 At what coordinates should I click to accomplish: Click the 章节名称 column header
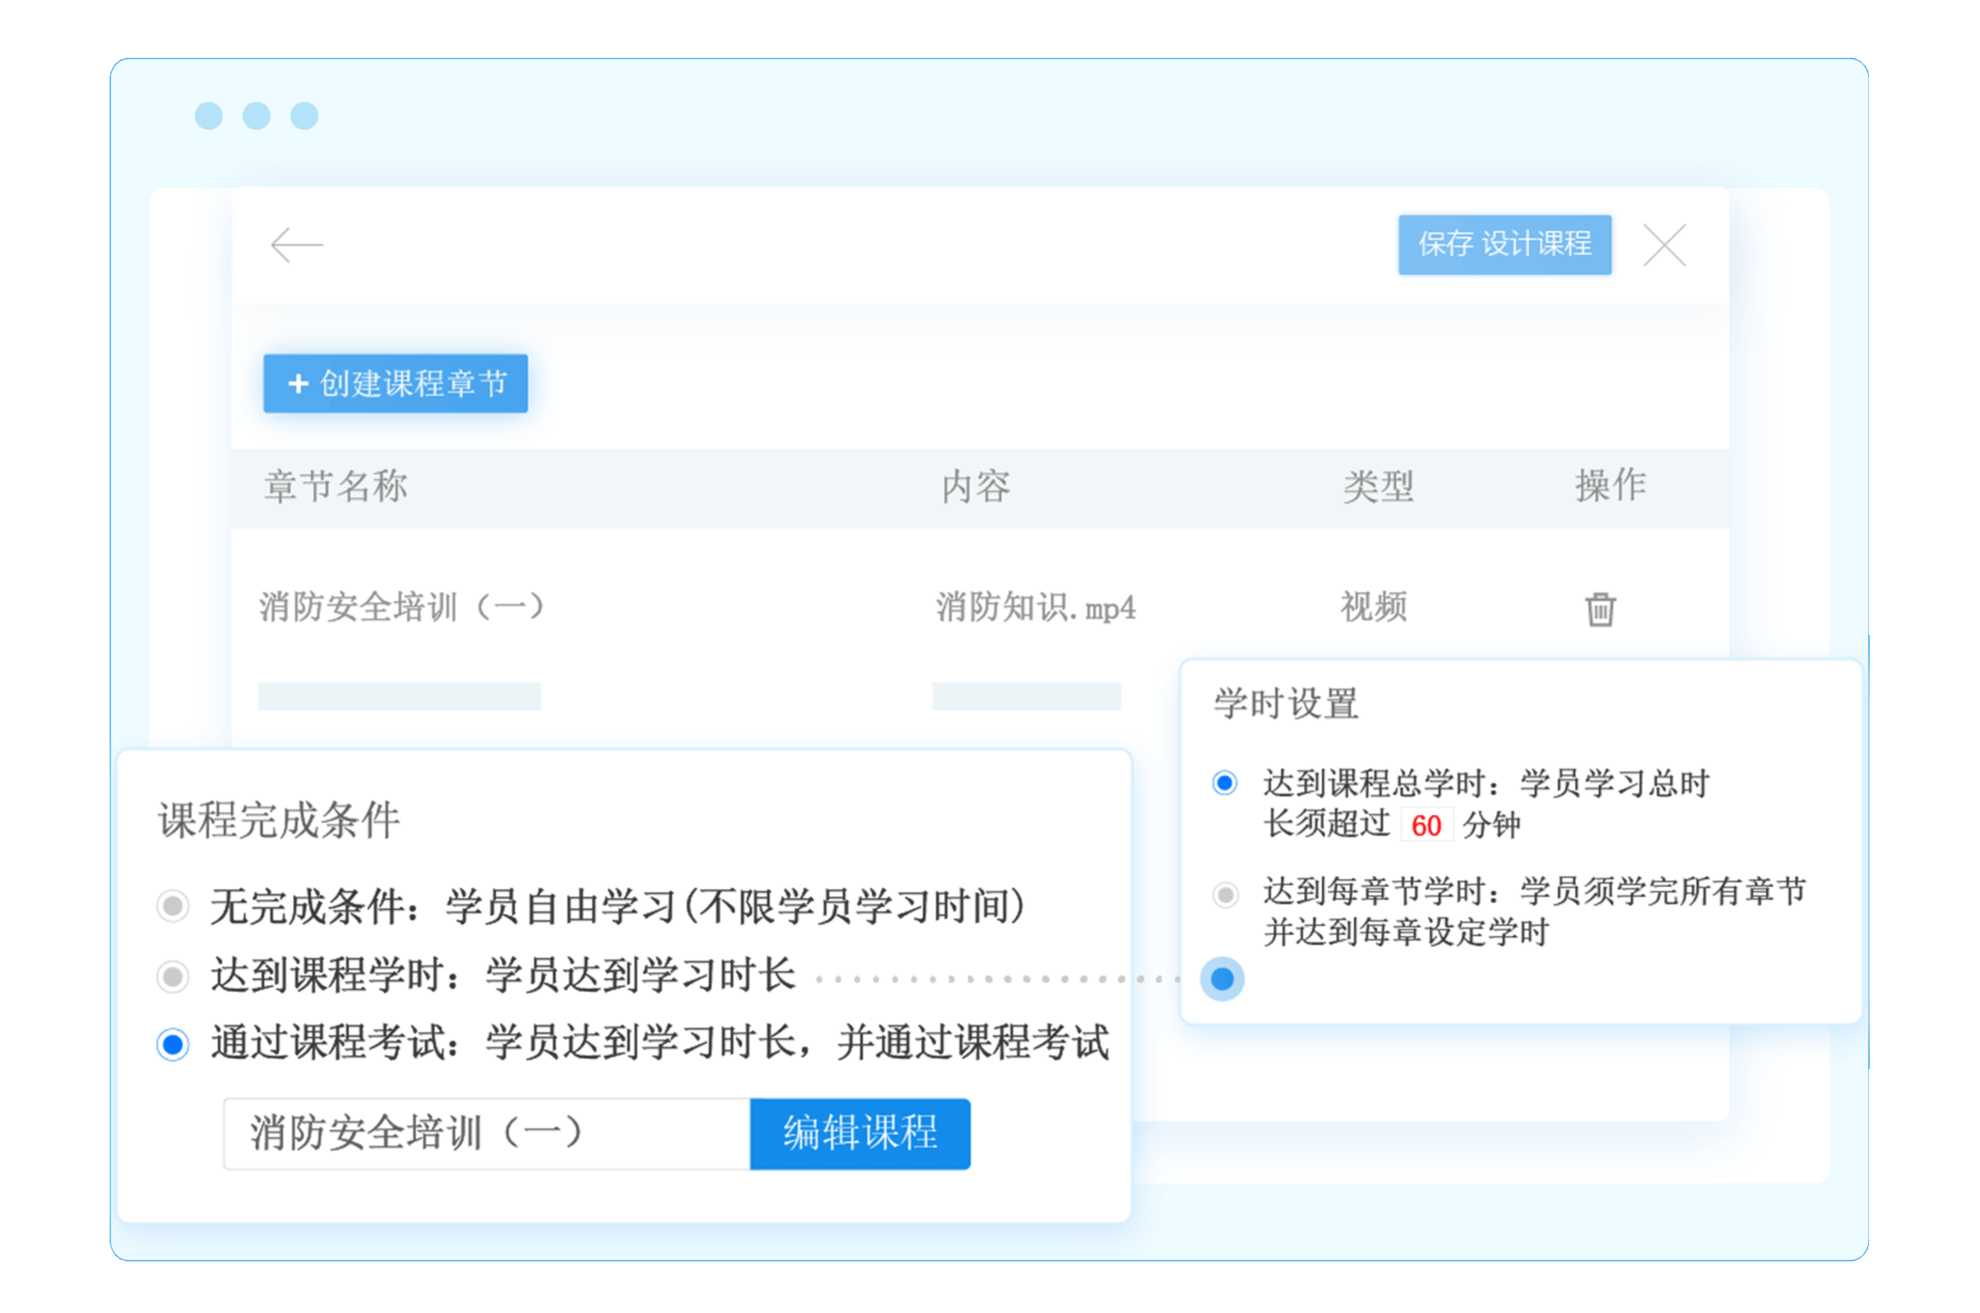pyautogui.click(x=336, y=487)
